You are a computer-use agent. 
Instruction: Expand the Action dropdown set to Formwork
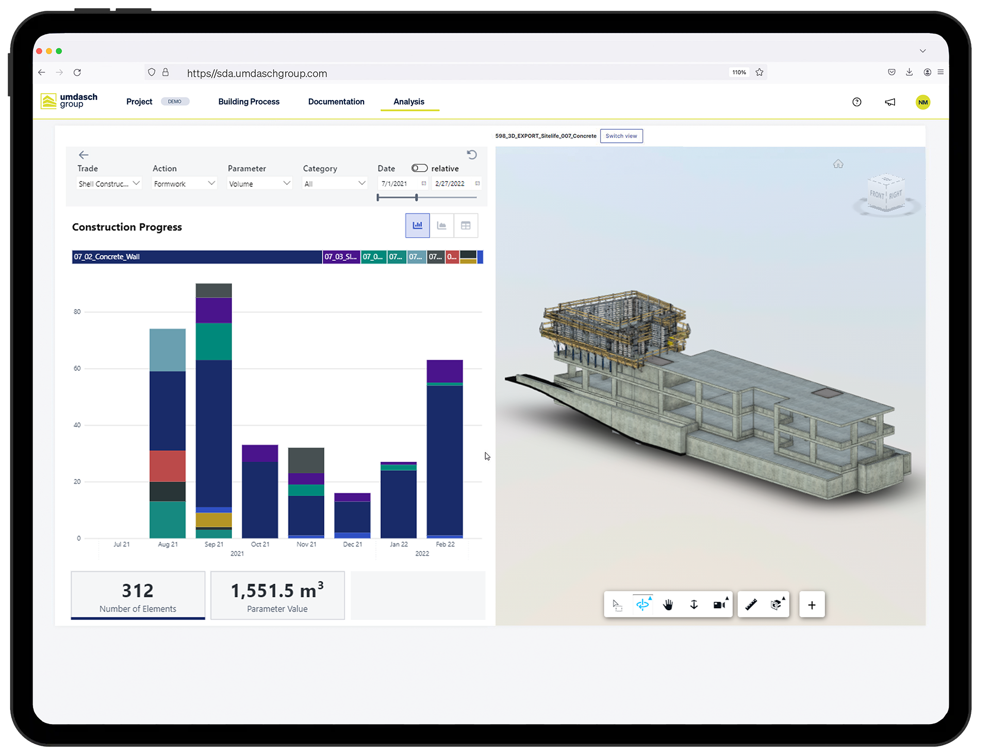coord(184,183)
